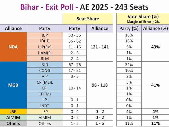
Task: Select the LJP(RV) party cell
Action: tap(45, 47)
